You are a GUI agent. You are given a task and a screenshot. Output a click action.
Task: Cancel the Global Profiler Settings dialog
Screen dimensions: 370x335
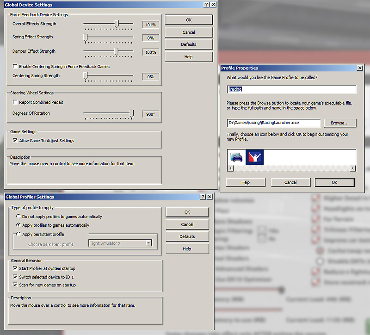click(187, 224)
